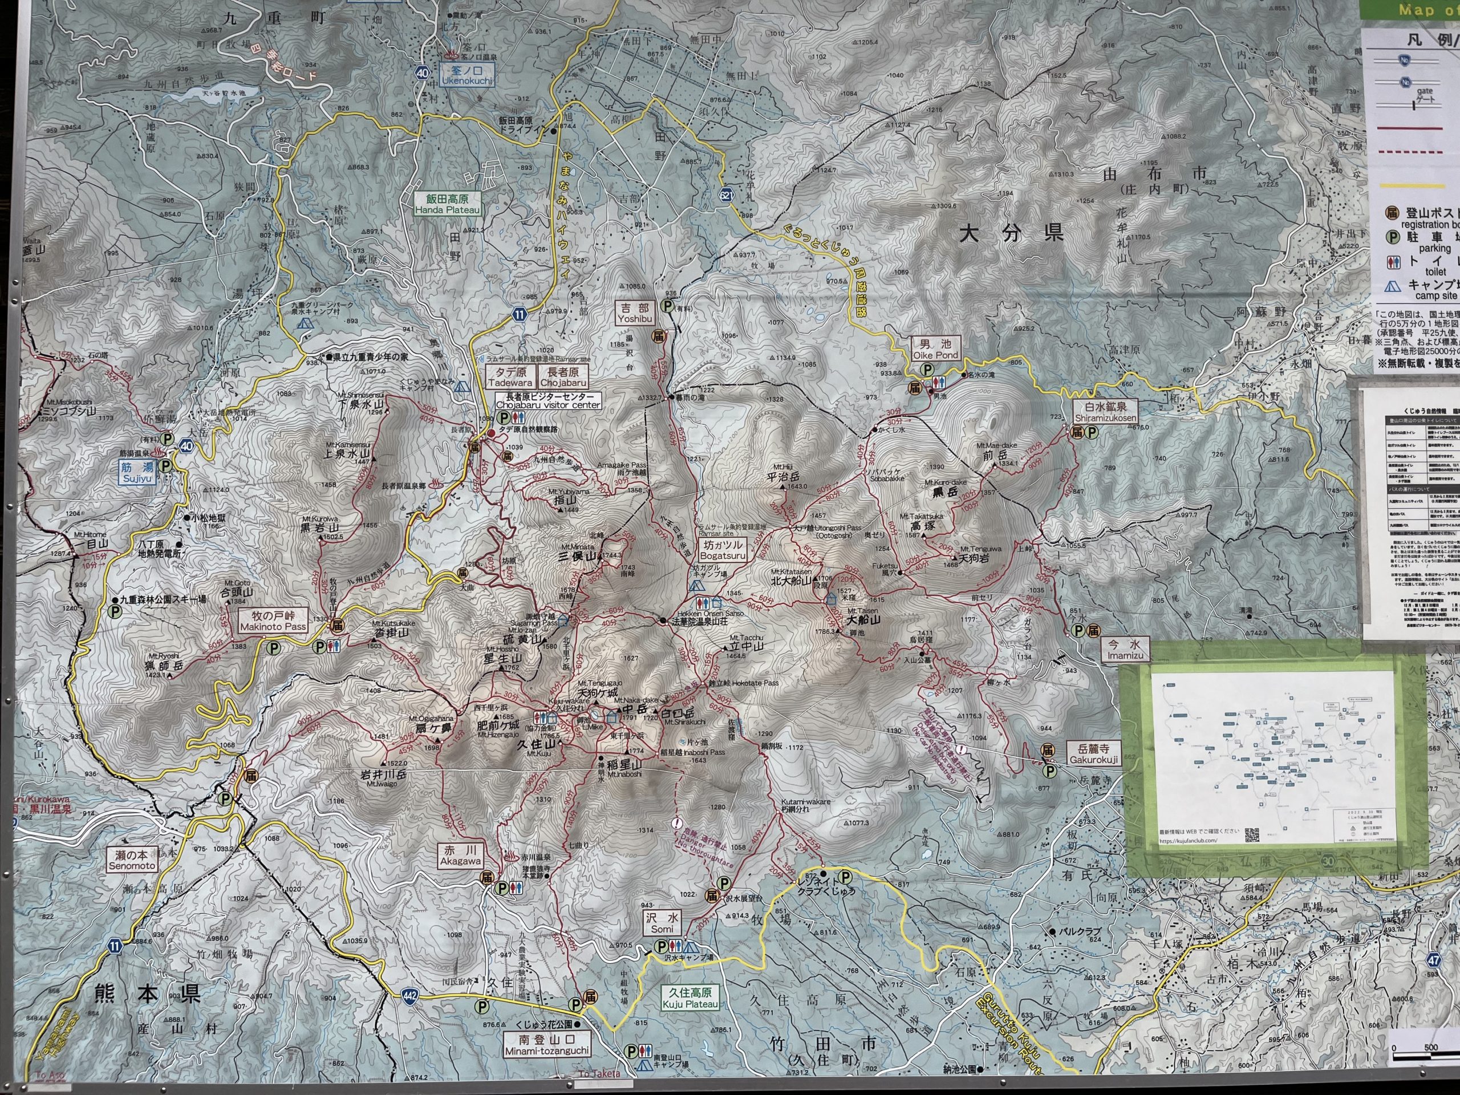This screenshot has width=1460, height=1095.
Task: Select the Akagawa trailhead label
Action: point(460,856)
